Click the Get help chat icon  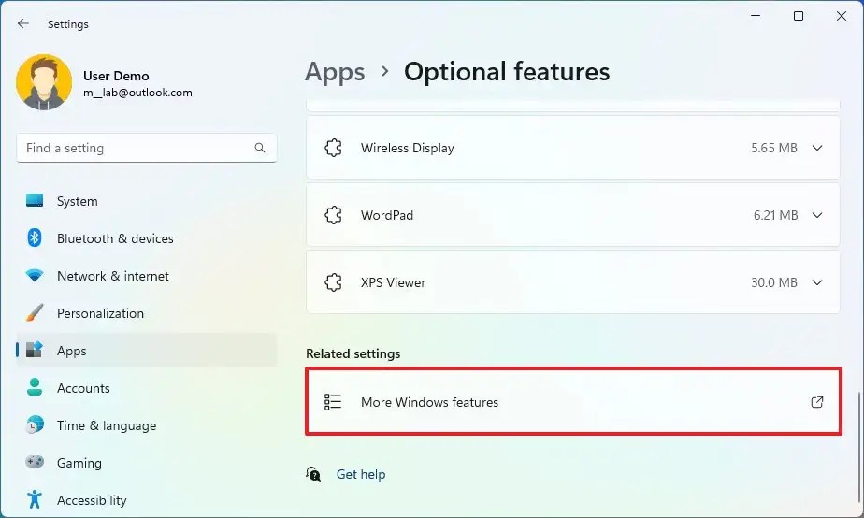[313, 474]
